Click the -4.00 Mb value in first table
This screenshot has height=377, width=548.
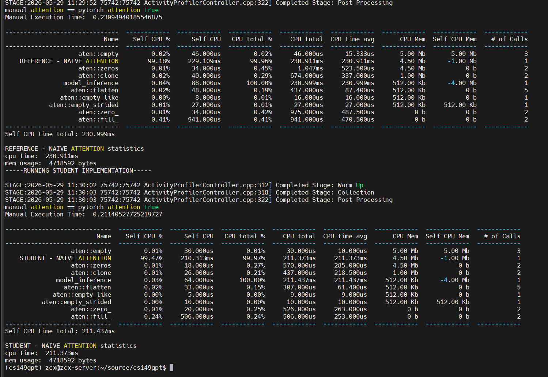click(462, 83)
